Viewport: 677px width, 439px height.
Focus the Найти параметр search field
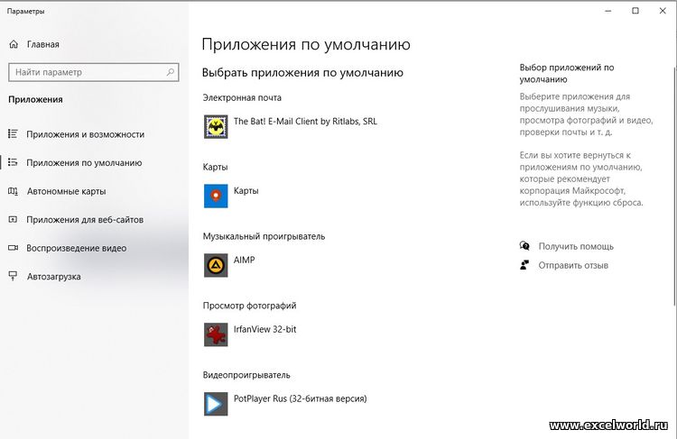tap(94, 72)
